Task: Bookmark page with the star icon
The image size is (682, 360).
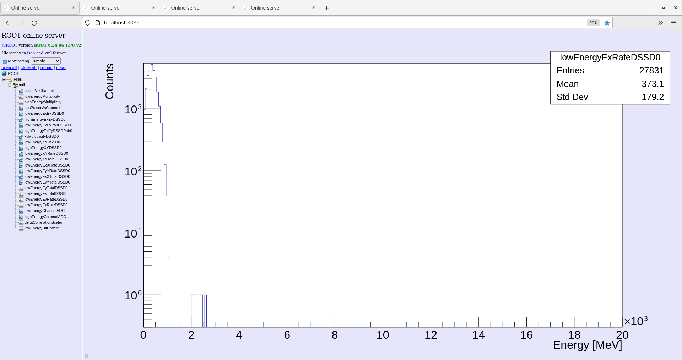Action: click(607, 23)
